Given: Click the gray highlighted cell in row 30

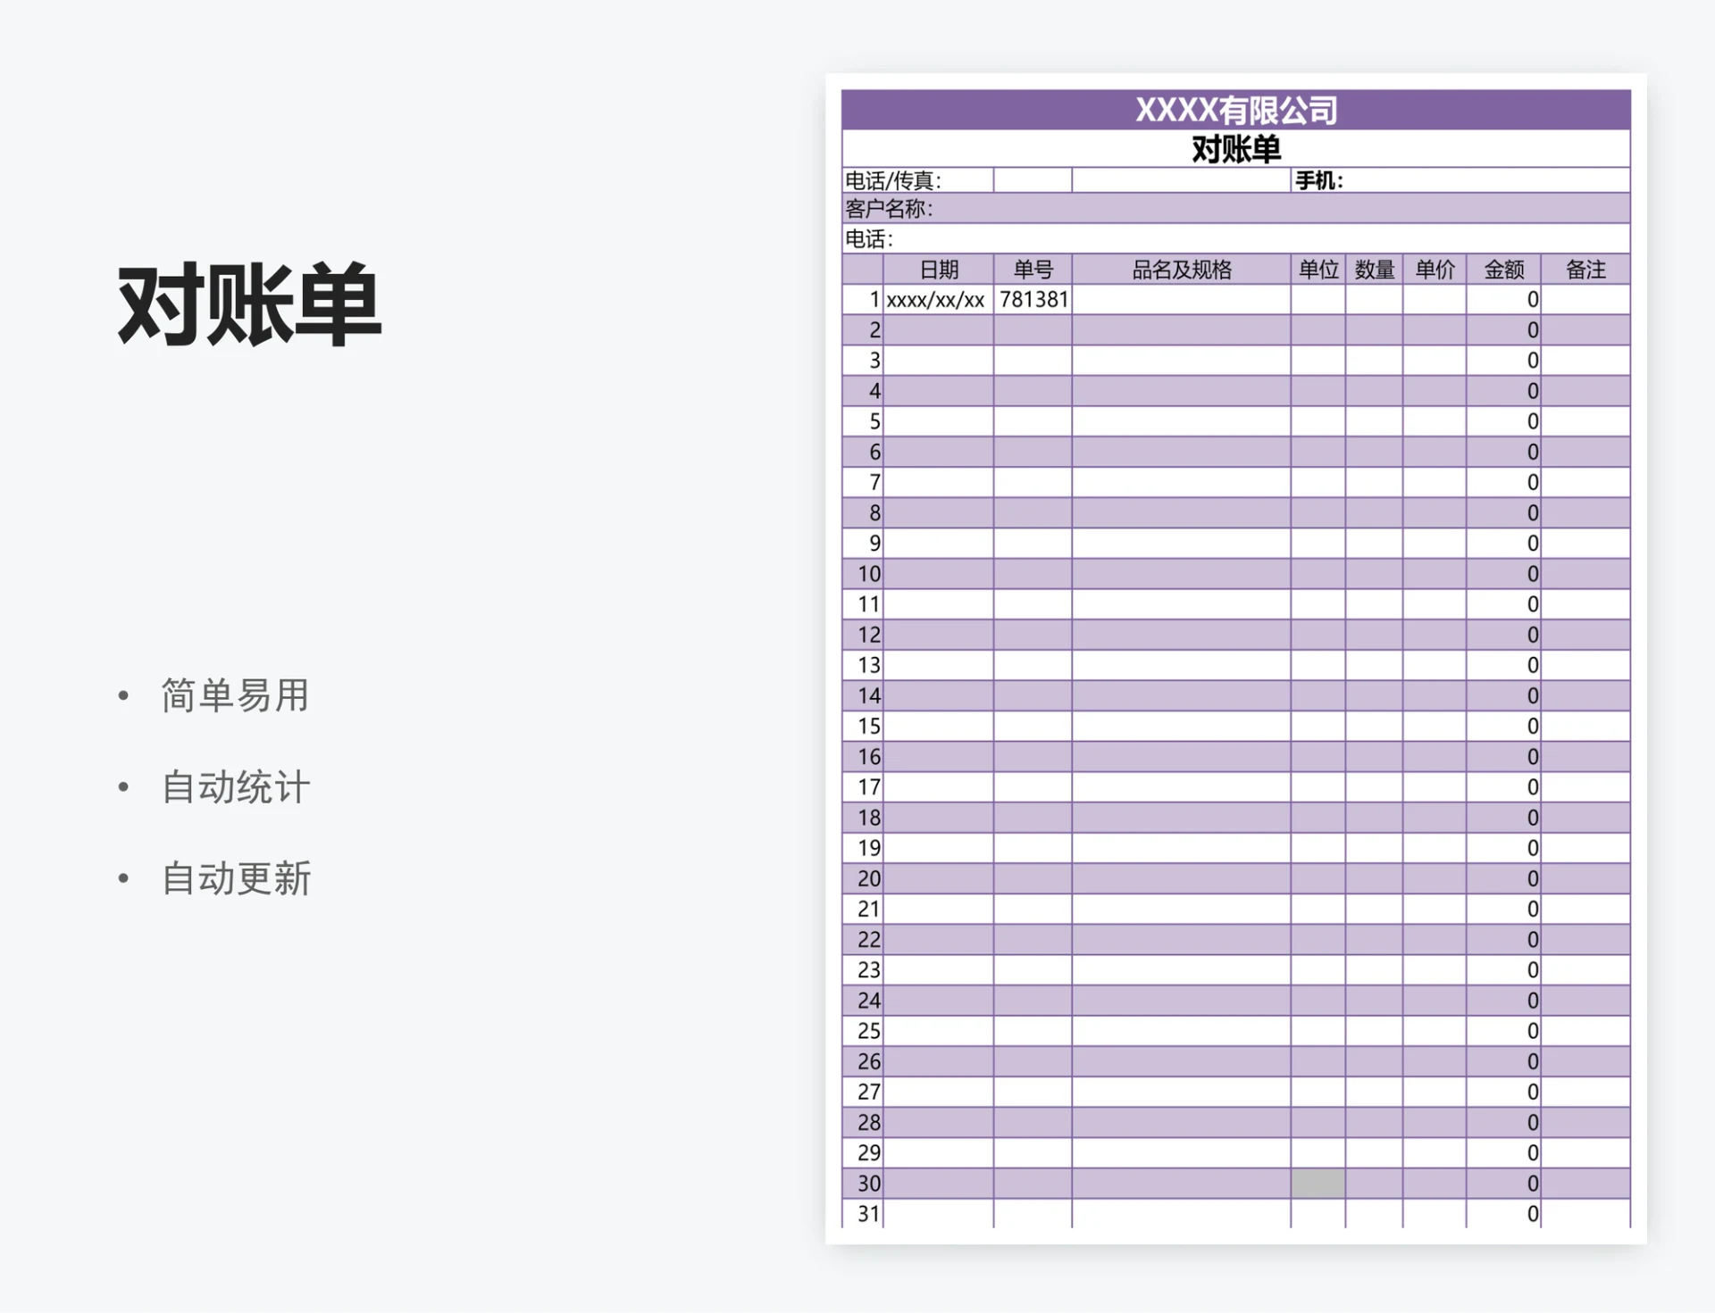Looking at the screenshot, I should [x=1319, y=1183].
